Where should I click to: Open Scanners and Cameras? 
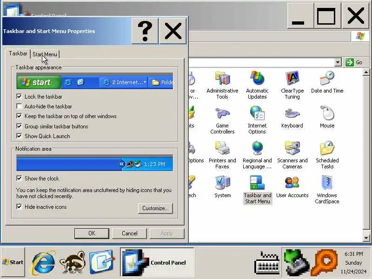(x=292, y=155)
